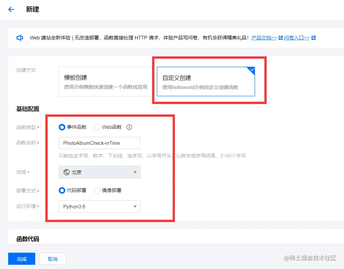Select the 镜像部署 deployment option
Screen dimensions: 344x269
pos(97,190)
